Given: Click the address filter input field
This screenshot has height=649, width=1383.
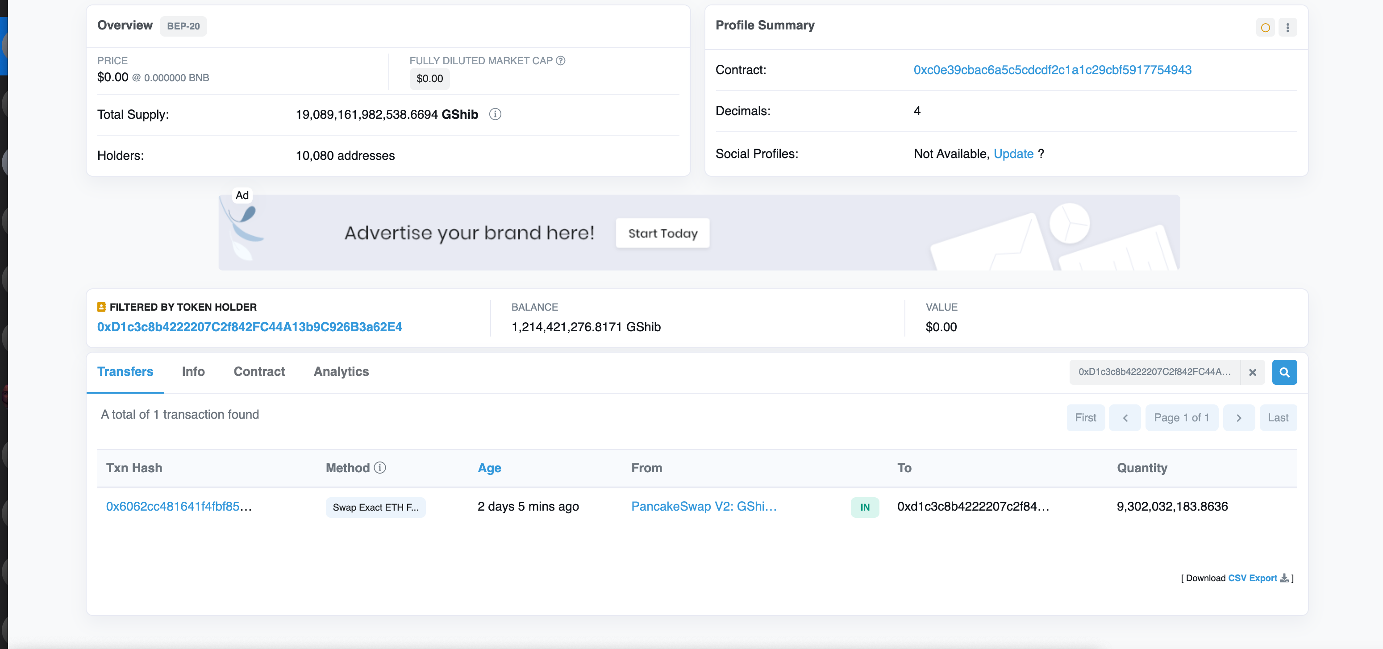Looking at the screenshot, I should (x=1154, y=372).
